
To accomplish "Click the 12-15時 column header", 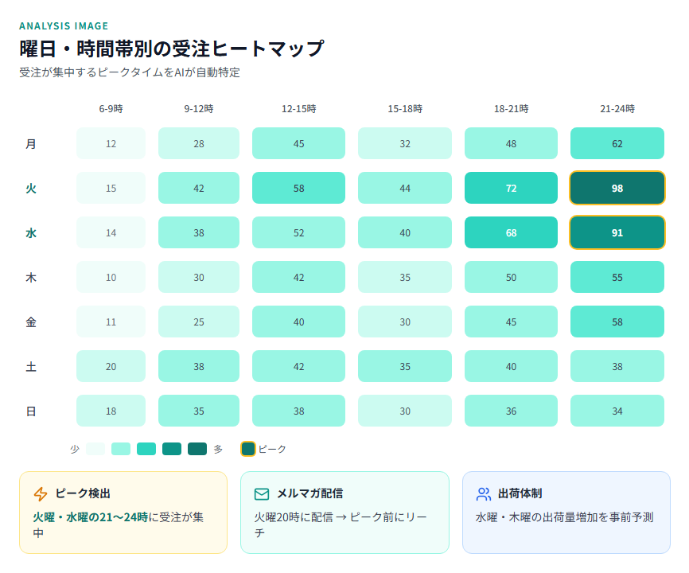I will tap(299, 108).
